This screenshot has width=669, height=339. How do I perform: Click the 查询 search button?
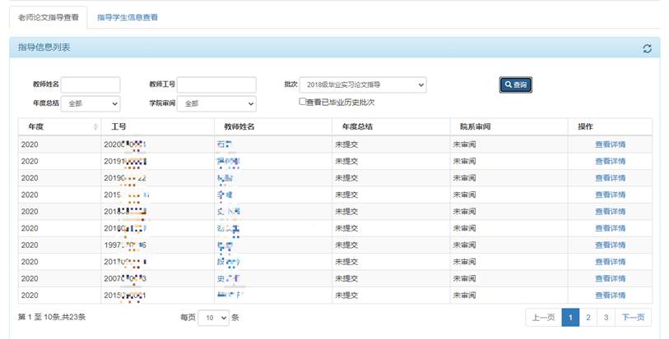point(515,85)
